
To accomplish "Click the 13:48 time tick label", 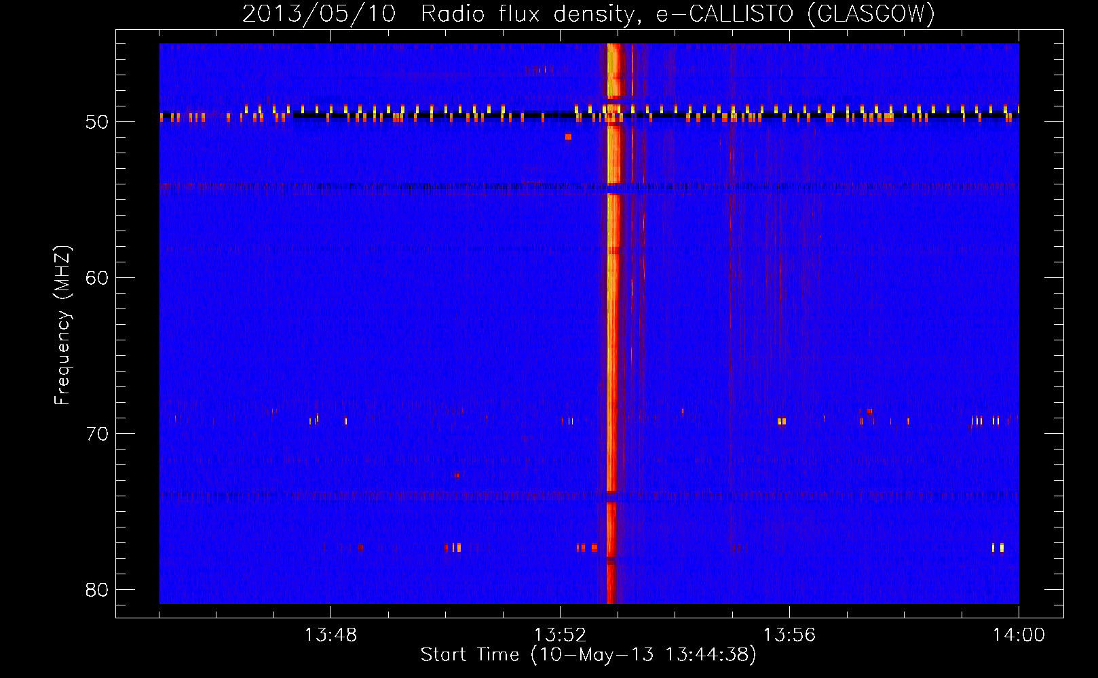I will coord(330,635).
